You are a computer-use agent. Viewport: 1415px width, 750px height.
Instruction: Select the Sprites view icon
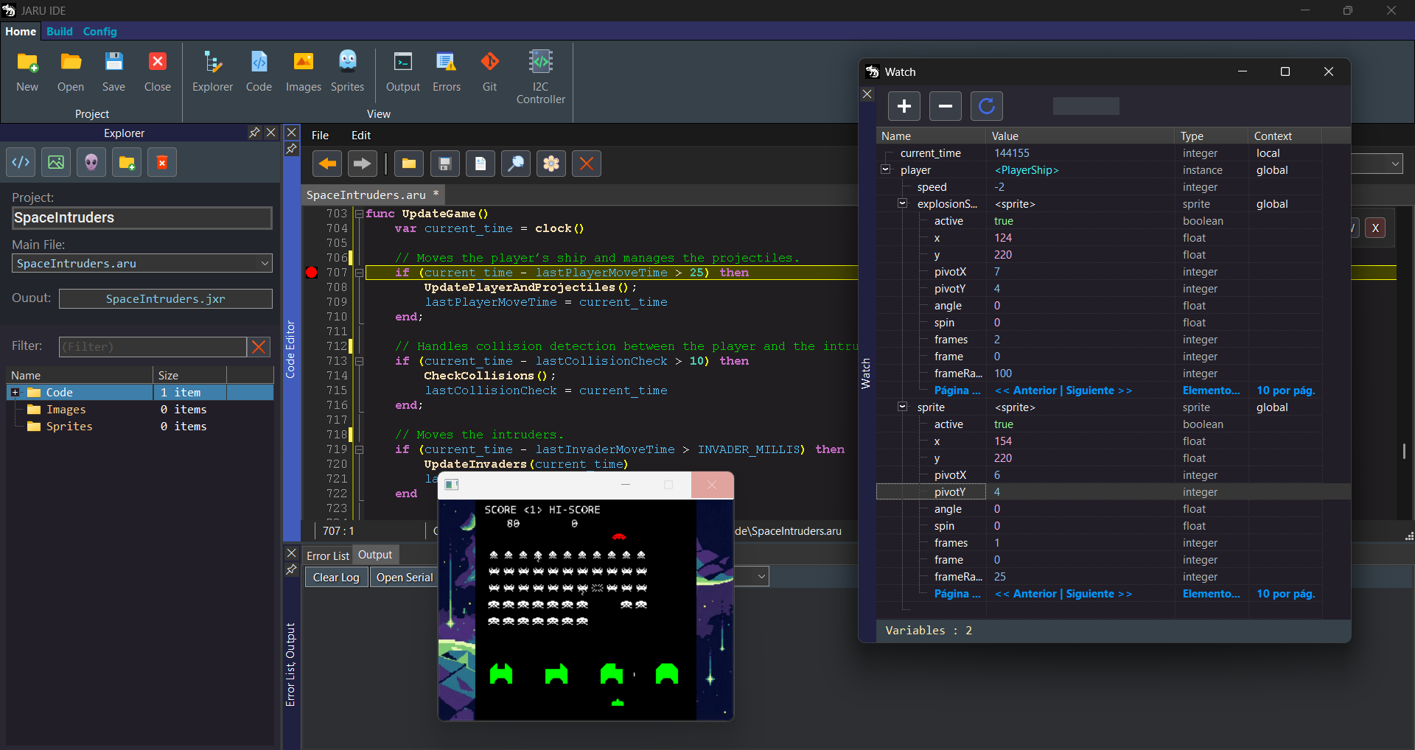347,70
